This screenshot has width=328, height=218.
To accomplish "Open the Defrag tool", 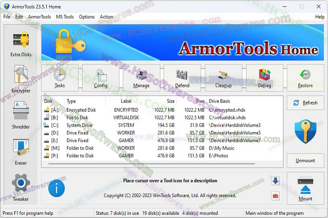I will tap(264, 78).
